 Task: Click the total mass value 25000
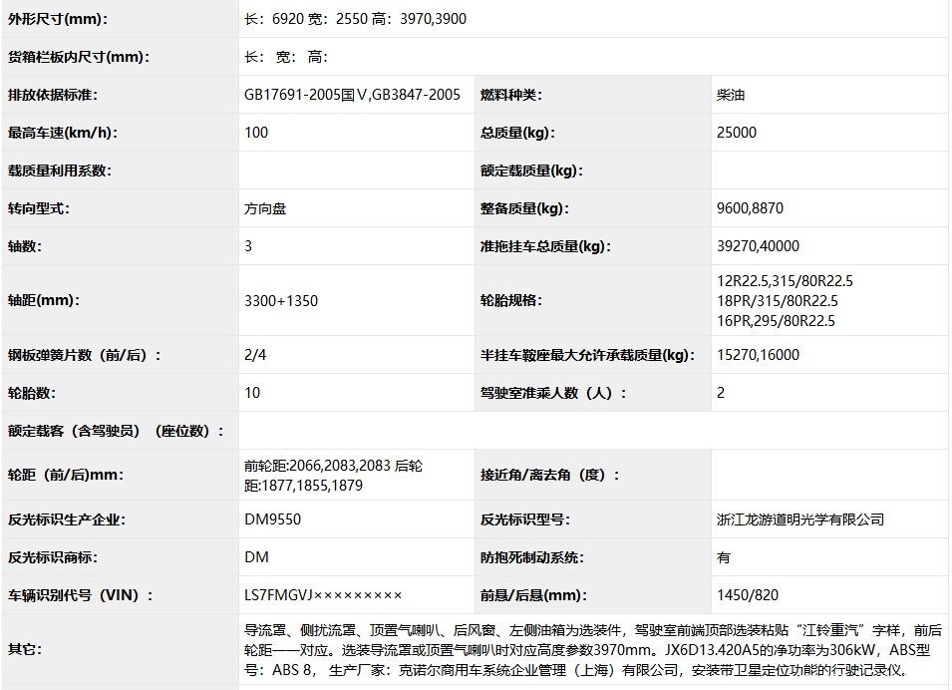[736, 133]
